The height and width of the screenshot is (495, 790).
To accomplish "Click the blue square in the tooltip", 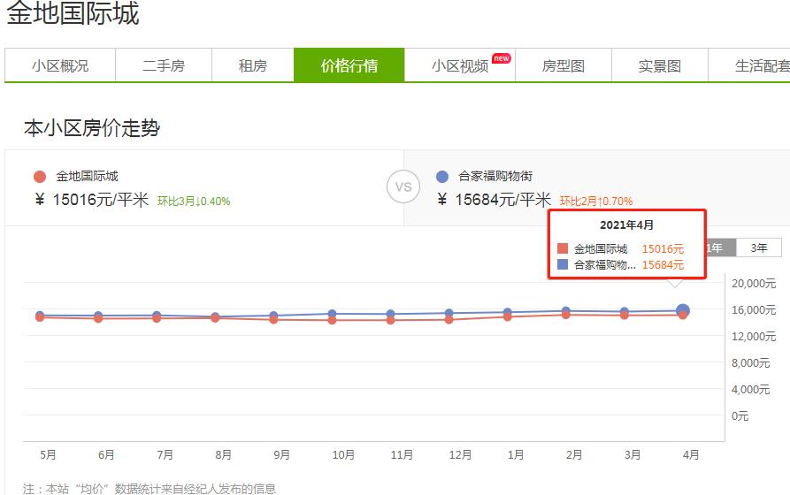I will [563, 264].
